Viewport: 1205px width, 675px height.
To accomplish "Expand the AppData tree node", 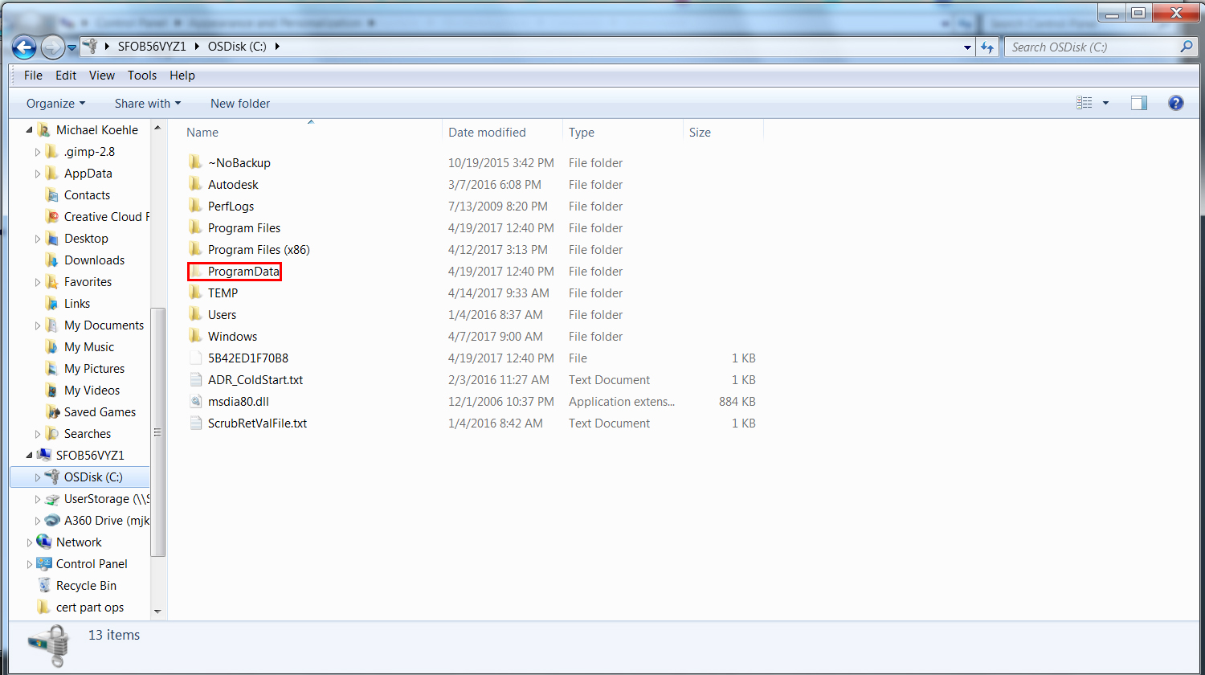I will click(38, 173).
